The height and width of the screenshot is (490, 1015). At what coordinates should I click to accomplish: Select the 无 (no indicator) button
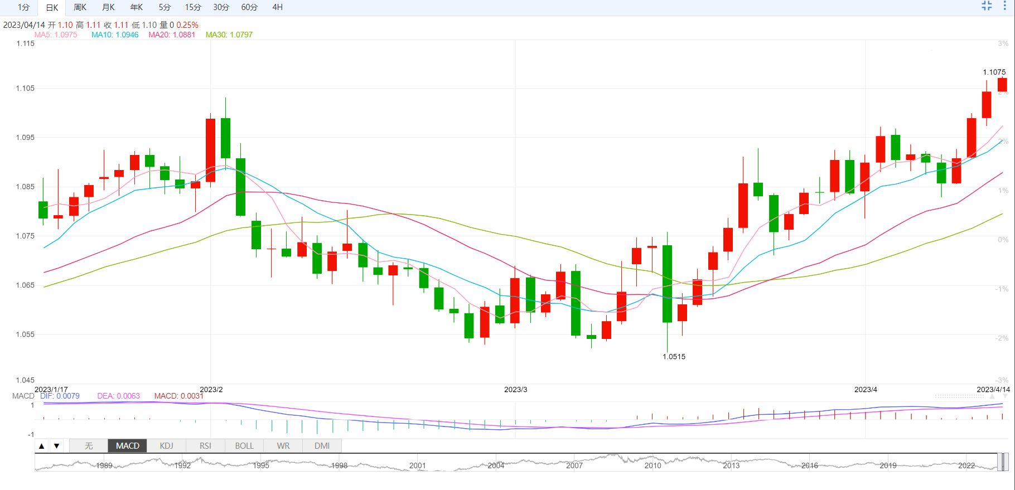coord(89,446)
